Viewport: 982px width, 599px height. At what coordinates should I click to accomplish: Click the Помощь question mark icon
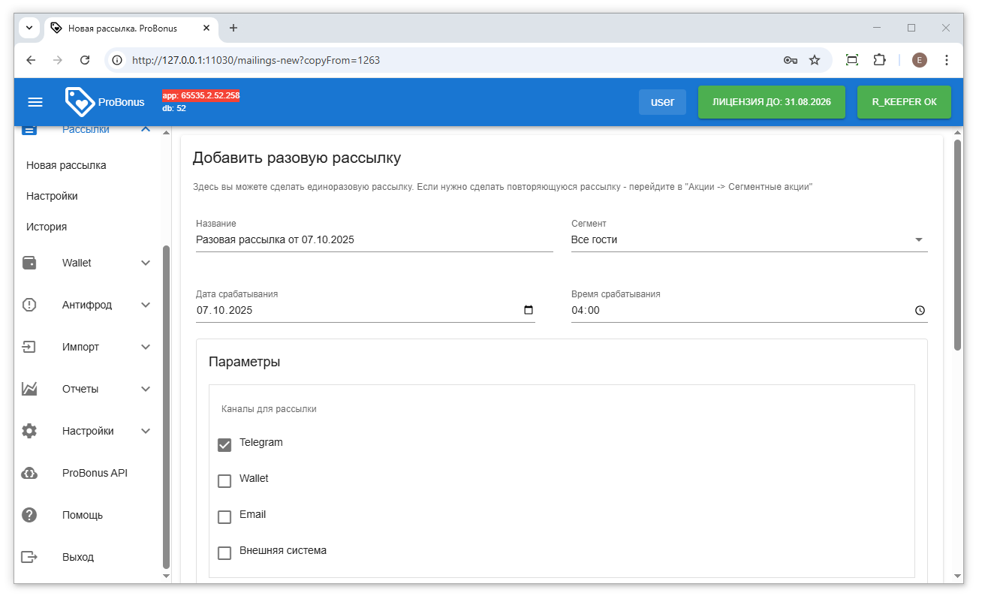click(29, 515)
